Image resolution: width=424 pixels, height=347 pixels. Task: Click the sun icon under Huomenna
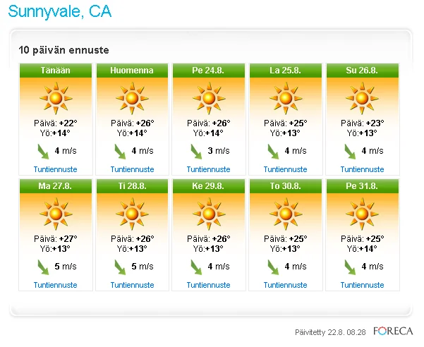132,96
